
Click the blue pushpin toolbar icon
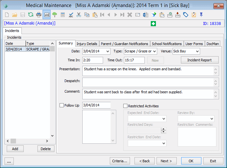[201, 15]
